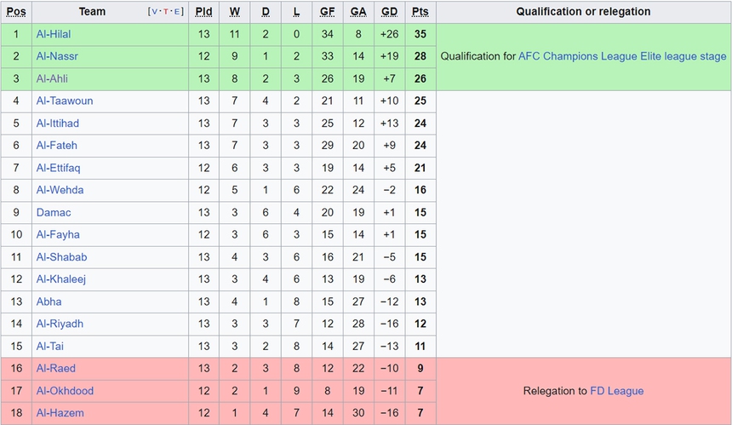Select the Al-Wehda team link
This screenshot has width=732, height=425.
click(60, 190)
